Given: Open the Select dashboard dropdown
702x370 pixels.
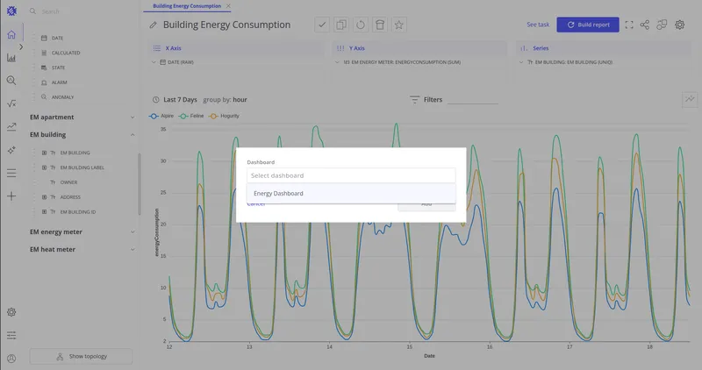Looking at the screenshot, I should click(x=351, y=175).
